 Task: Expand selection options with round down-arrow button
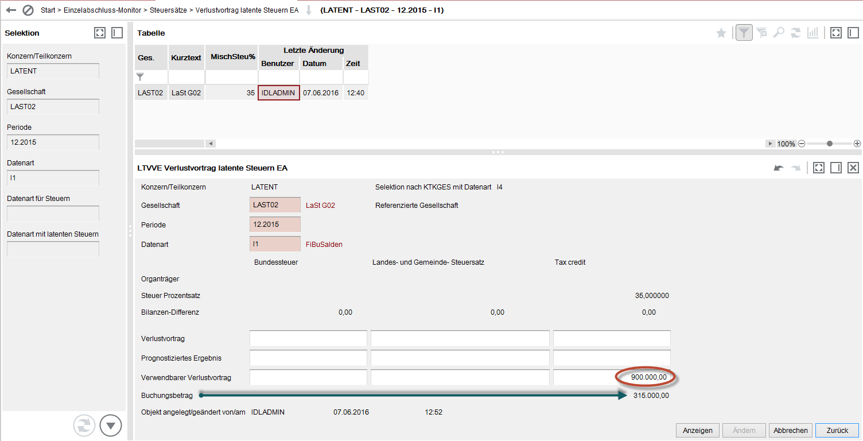[111, 425]
